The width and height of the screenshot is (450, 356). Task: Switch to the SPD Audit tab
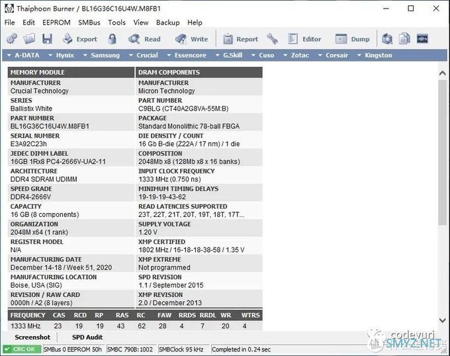87,337
